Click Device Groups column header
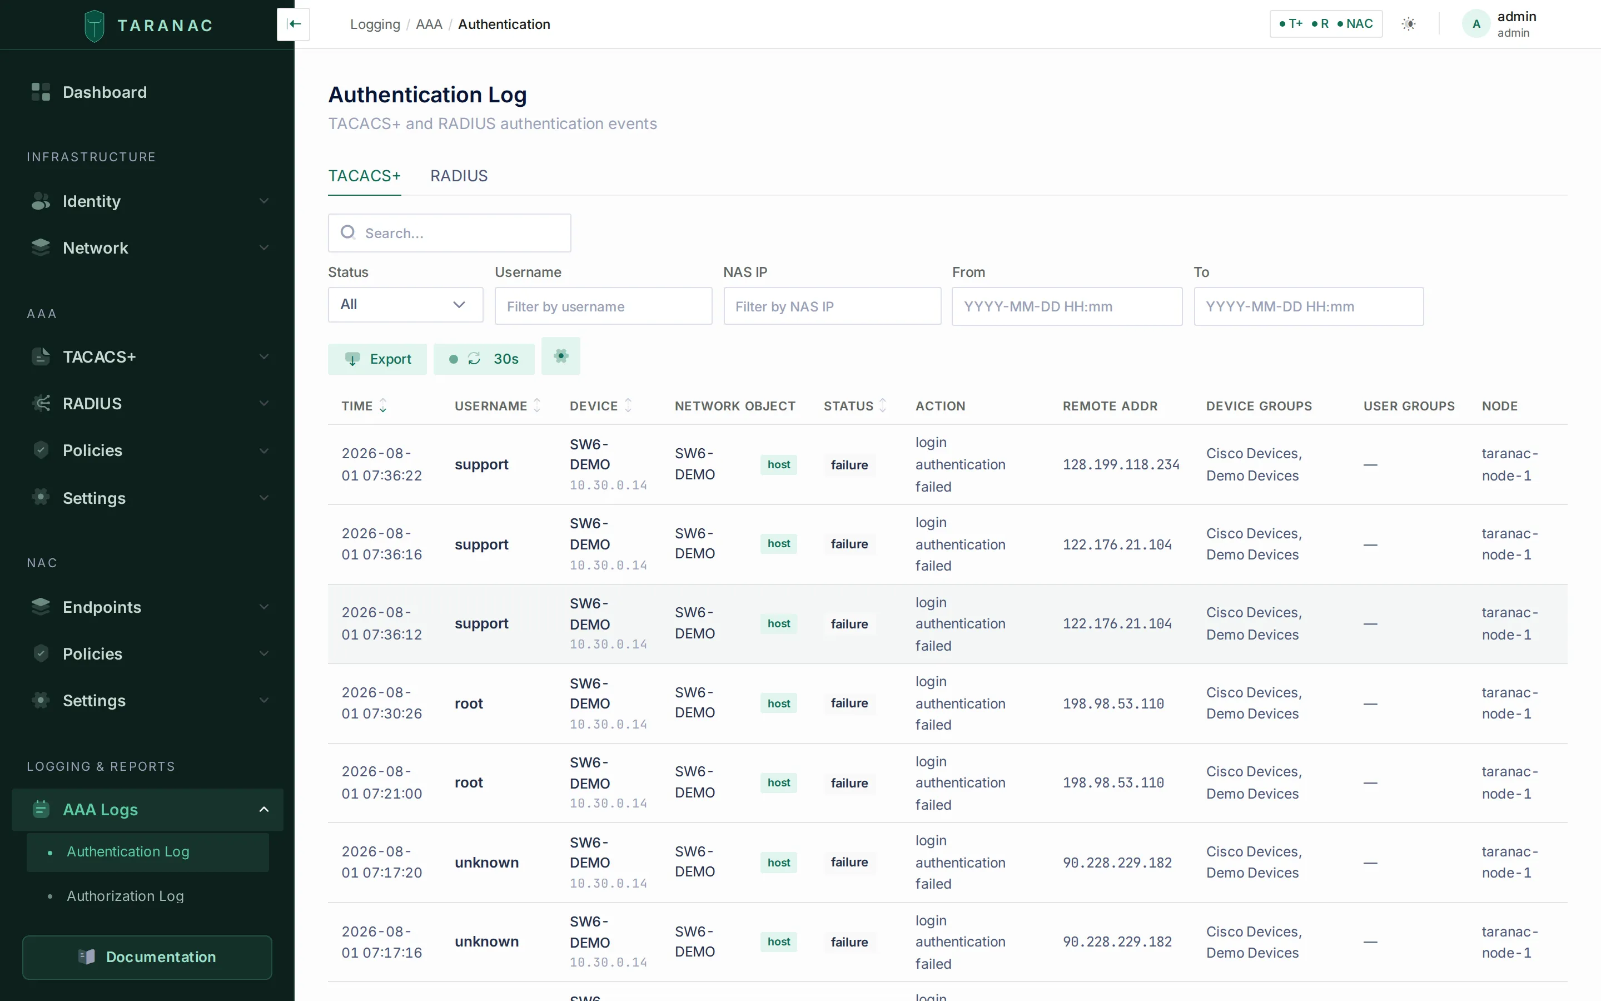Screen dimensions: 1601x1001 click(x=1259, y=406)
